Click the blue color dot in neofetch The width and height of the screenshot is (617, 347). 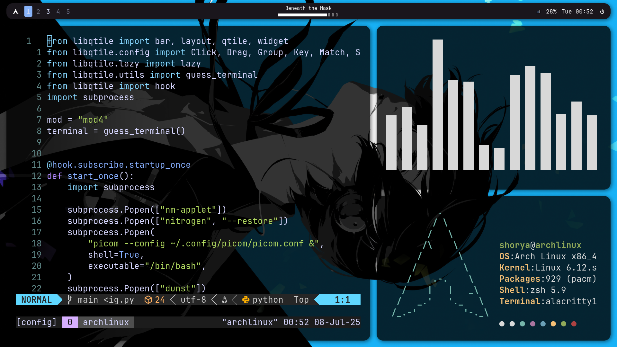pyautogui.click(x=543, y=324)
